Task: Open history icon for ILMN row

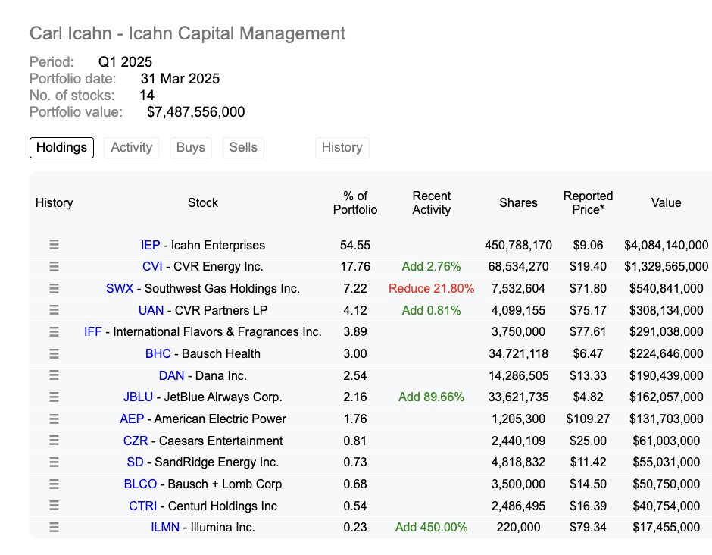Action: click(x=54, y=527)
